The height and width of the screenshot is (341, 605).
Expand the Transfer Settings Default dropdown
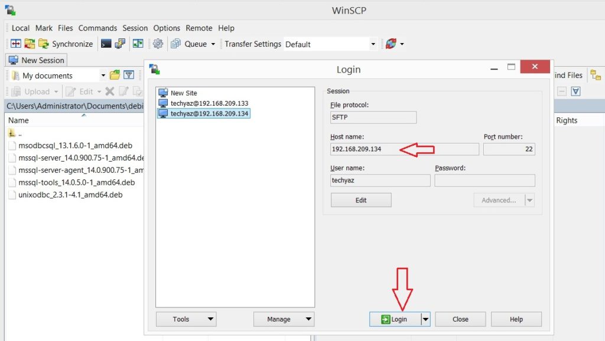tap(373, 44)
